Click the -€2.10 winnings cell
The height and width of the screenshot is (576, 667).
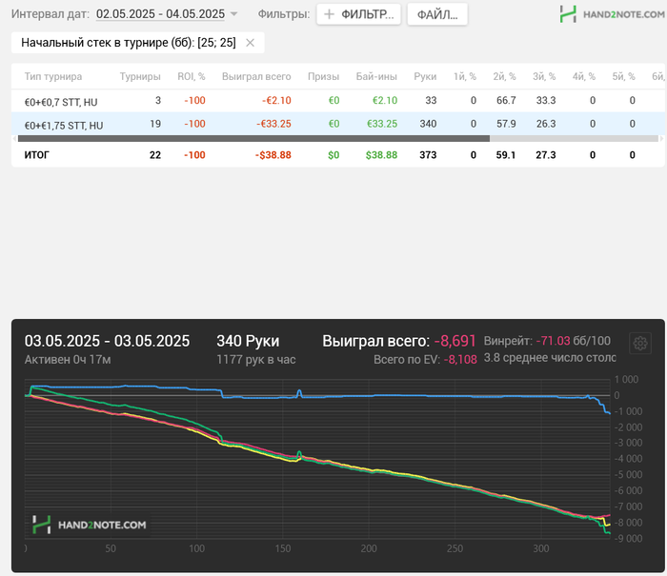[x=276, y=100]
